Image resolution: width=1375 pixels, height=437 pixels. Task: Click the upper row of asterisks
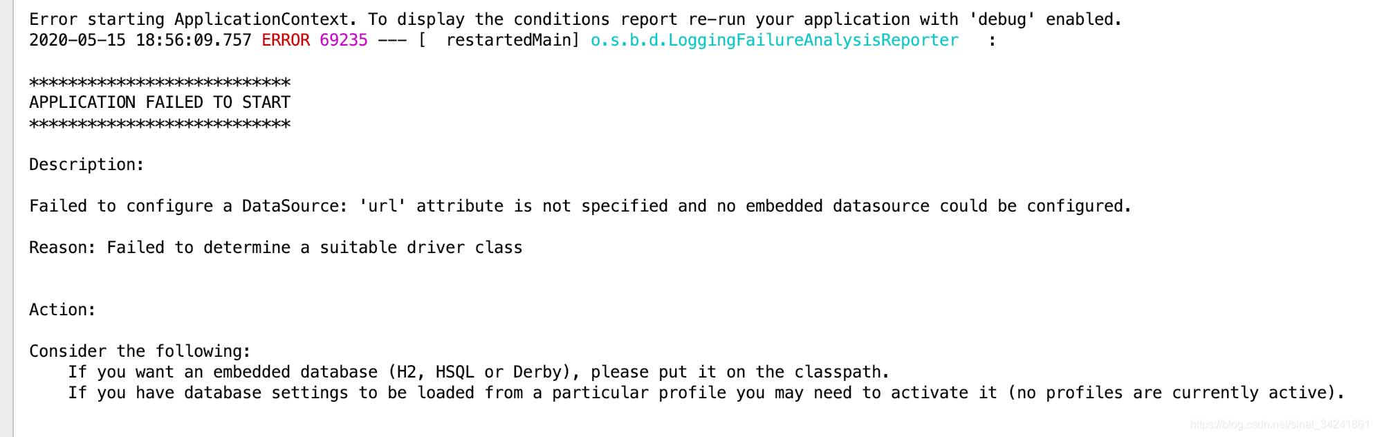[159, 82]
